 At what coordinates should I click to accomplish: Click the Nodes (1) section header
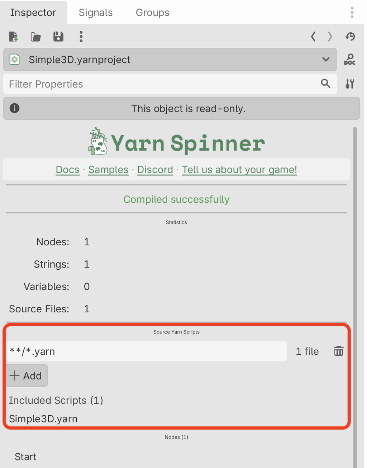(176, 437)
